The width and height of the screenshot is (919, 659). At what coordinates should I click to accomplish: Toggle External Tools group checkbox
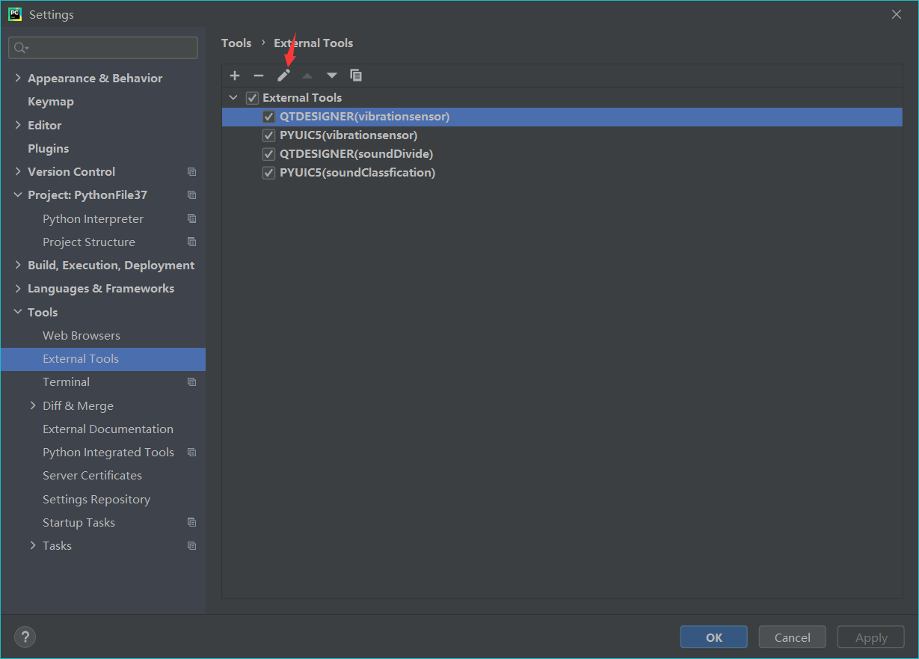(x=252, y=98)
